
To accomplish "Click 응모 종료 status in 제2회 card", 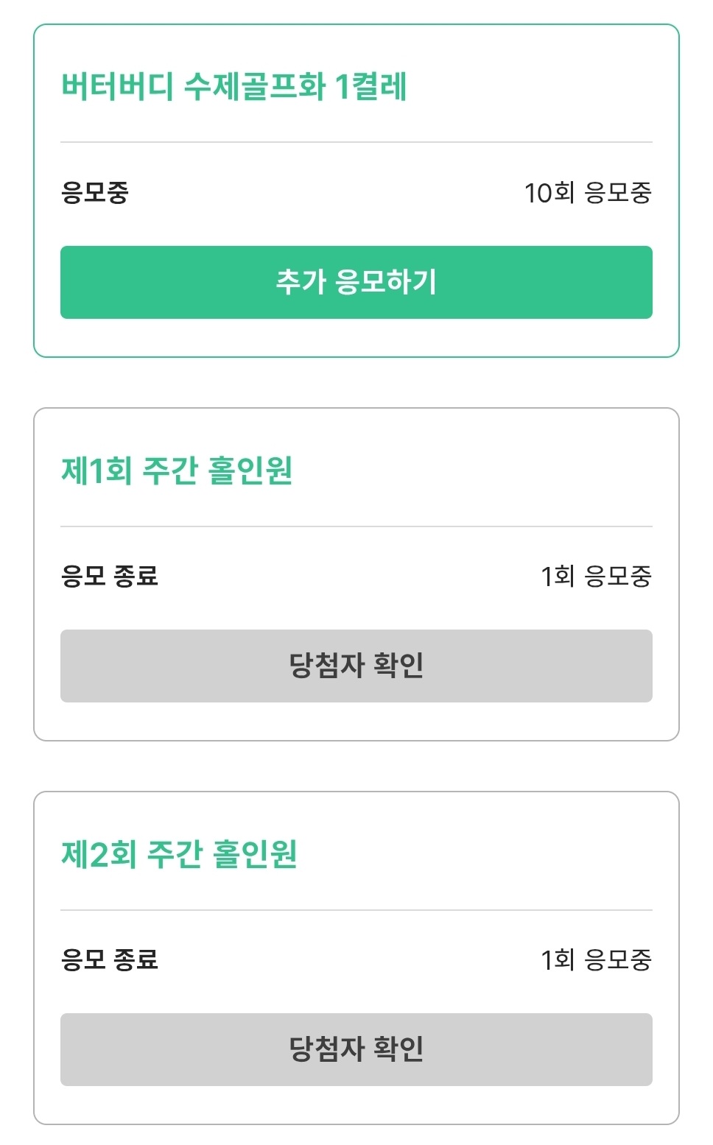I will [110, 959].
